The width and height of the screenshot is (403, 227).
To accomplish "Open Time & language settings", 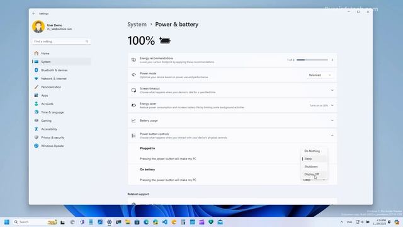I will click(61, 112).
